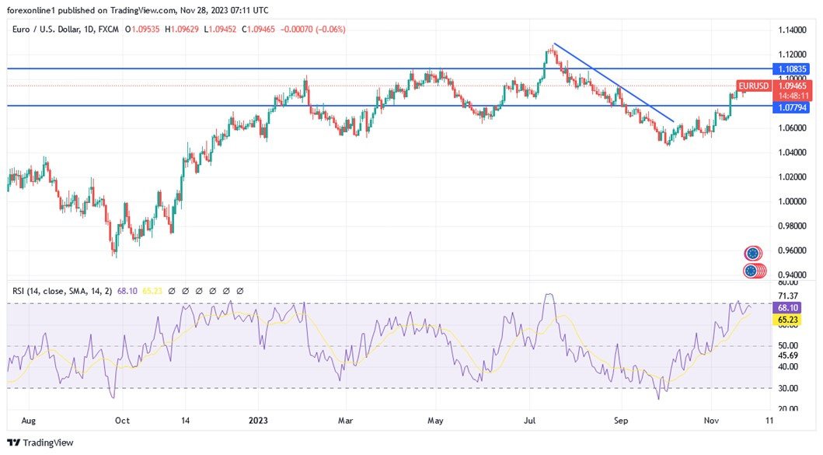The image size is (823, 455).
Task: Click the Nov label on time axis
Action: tap(711, 420)
